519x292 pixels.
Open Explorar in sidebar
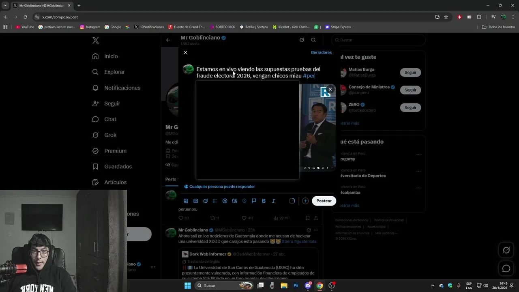pos(108,72)
